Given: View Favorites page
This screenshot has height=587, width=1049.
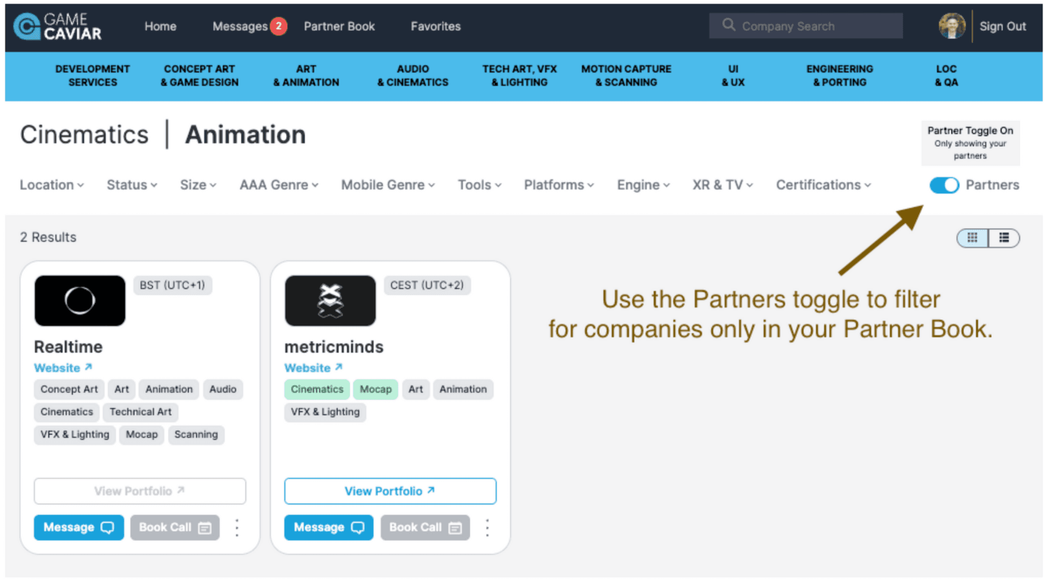Looking at the screenshot, I should [436, 26].
